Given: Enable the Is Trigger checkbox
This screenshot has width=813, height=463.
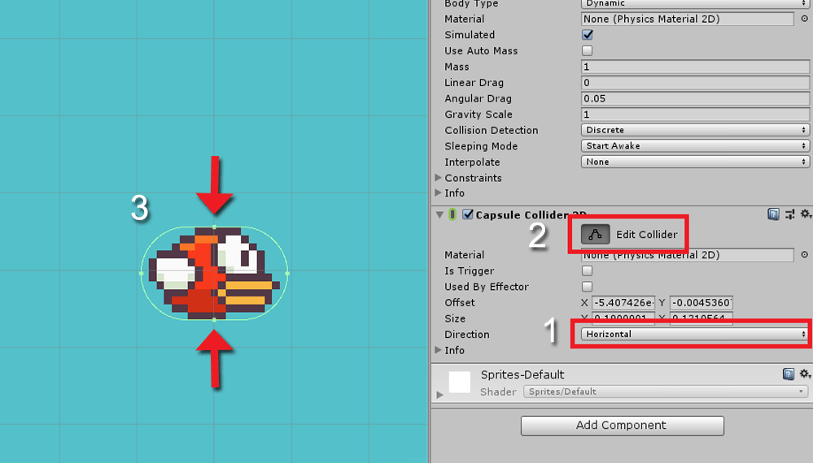Looking at the screenshot, I should (x=587, y=270).
